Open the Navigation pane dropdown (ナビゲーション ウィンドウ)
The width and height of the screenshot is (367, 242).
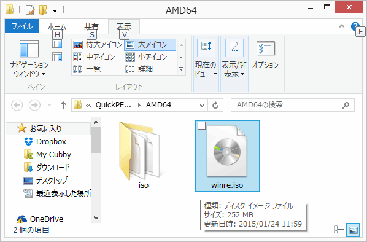[29, 58]
